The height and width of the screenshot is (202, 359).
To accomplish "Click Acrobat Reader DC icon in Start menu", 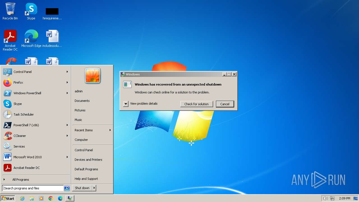I will tap(7, 168).
